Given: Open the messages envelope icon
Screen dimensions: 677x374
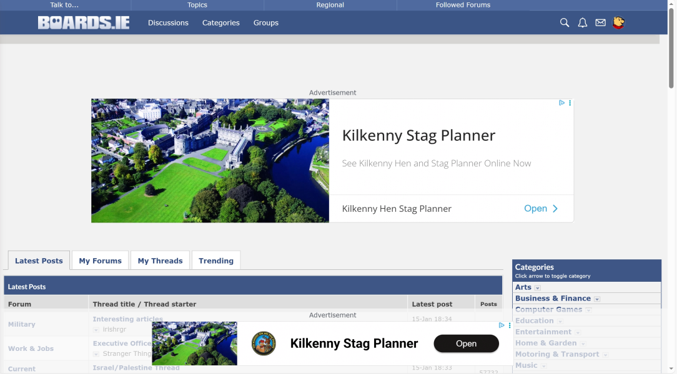Looking at the screenshot, I should pos(600,22).
